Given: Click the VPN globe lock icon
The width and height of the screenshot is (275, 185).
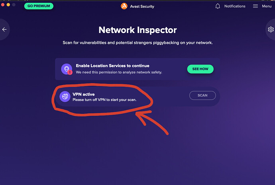Looking at the screenshot, I should tap(65, 96).
